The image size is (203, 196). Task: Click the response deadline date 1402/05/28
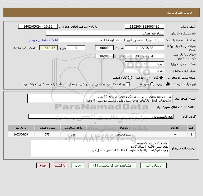pos(144,48)
